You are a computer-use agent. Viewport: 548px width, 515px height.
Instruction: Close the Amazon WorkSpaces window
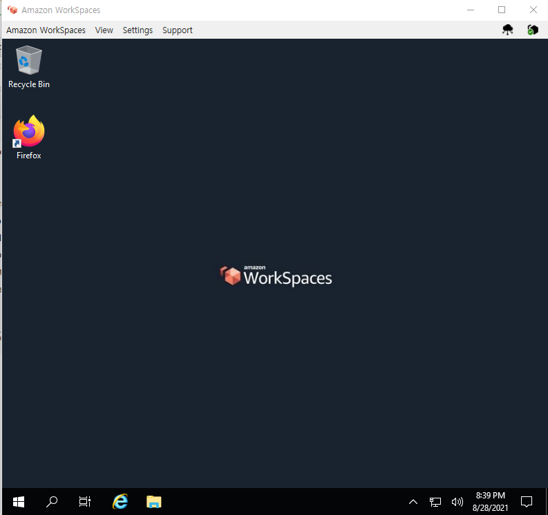tap(533, 10)
